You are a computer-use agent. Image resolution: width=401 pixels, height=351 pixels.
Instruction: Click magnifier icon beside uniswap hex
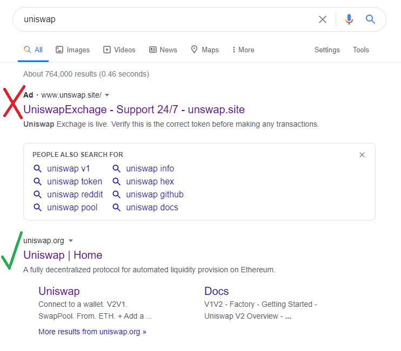pos(117,182)
